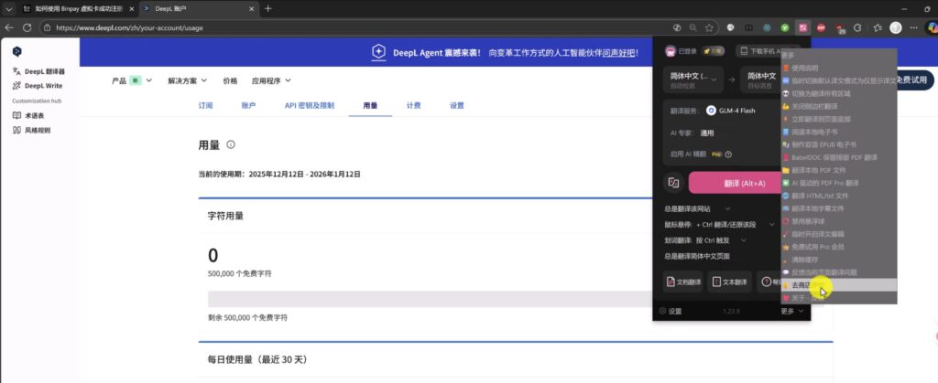The image size is (938, 383).
Task: Click 总是翻译简体中文页面 in the popup
Action: click(x=696, y=256)
